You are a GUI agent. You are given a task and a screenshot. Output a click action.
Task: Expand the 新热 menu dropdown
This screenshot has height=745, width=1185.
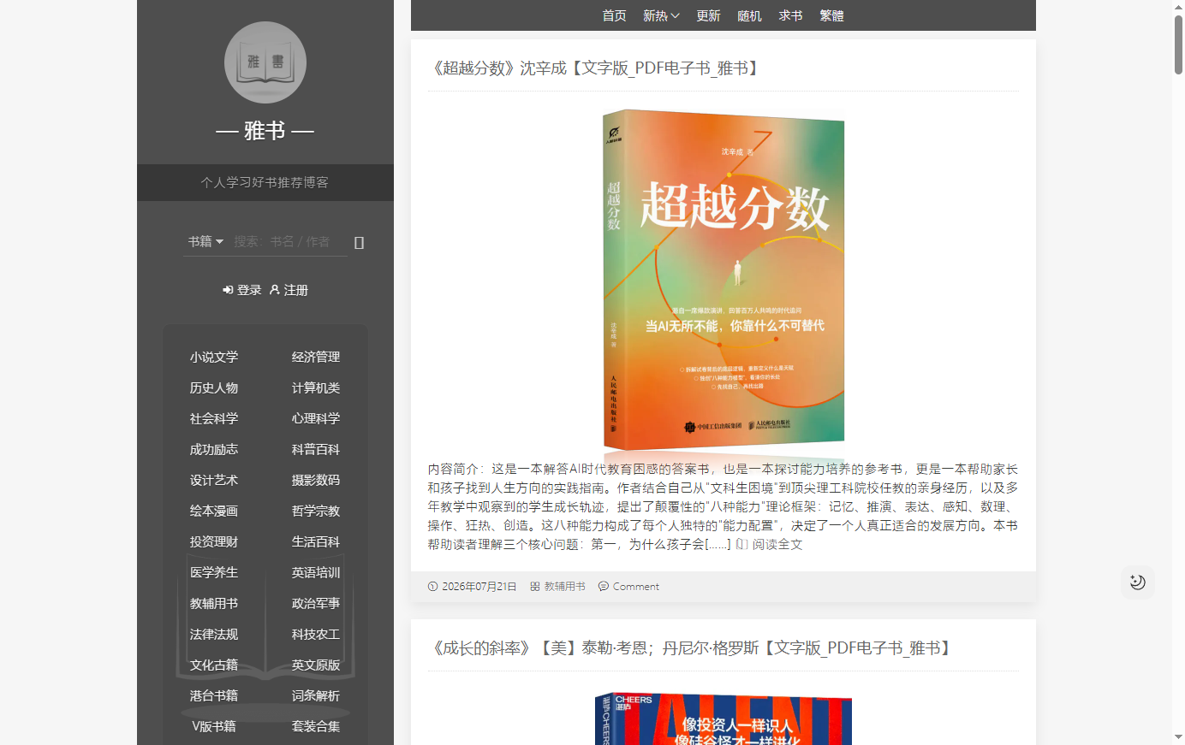pos(661,15)
